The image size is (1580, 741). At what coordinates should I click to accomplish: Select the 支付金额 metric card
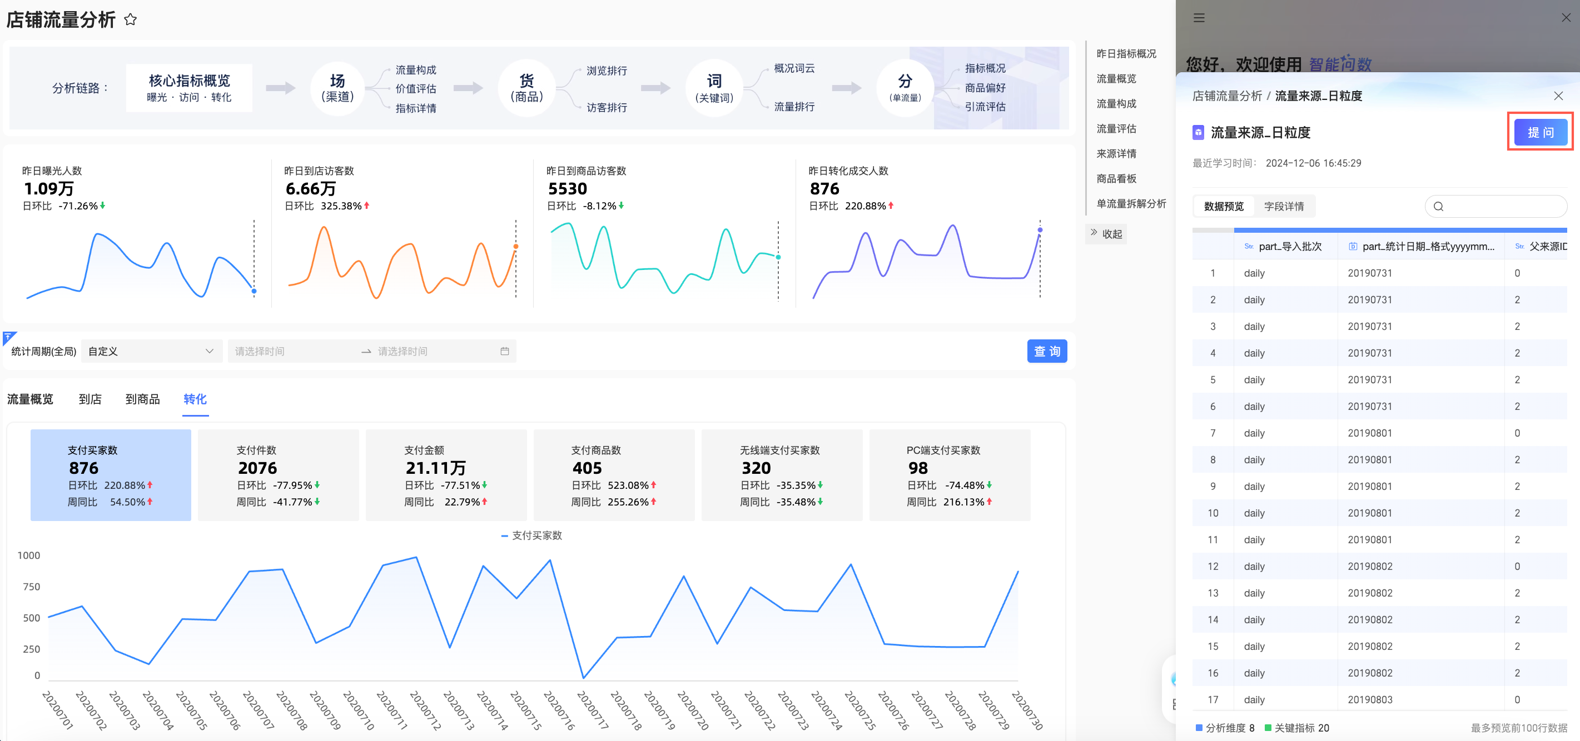tap(446, 475)
